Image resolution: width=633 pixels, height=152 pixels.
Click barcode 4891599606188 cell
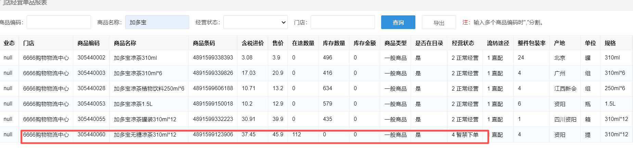pos(213,88)
